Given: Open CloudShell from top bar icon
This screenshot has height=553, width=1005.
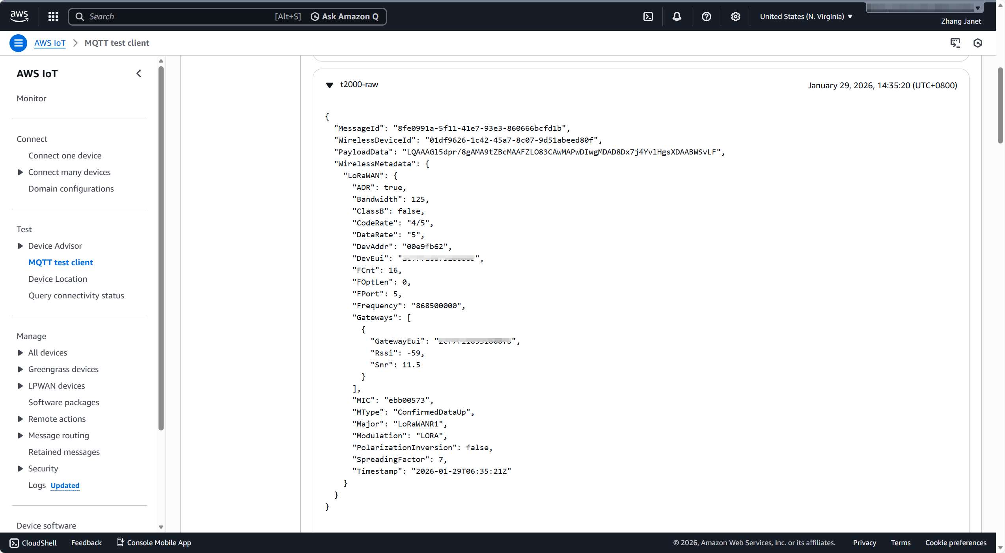Looking at the screenshot, I should tap(648, 17).
